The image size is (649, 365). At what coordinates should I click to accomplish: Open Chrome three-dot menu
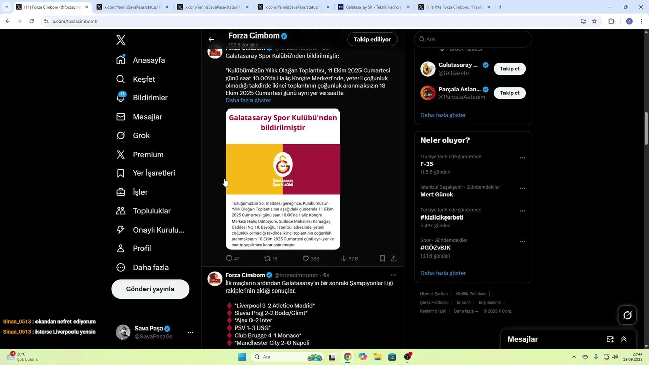(642, 21)
